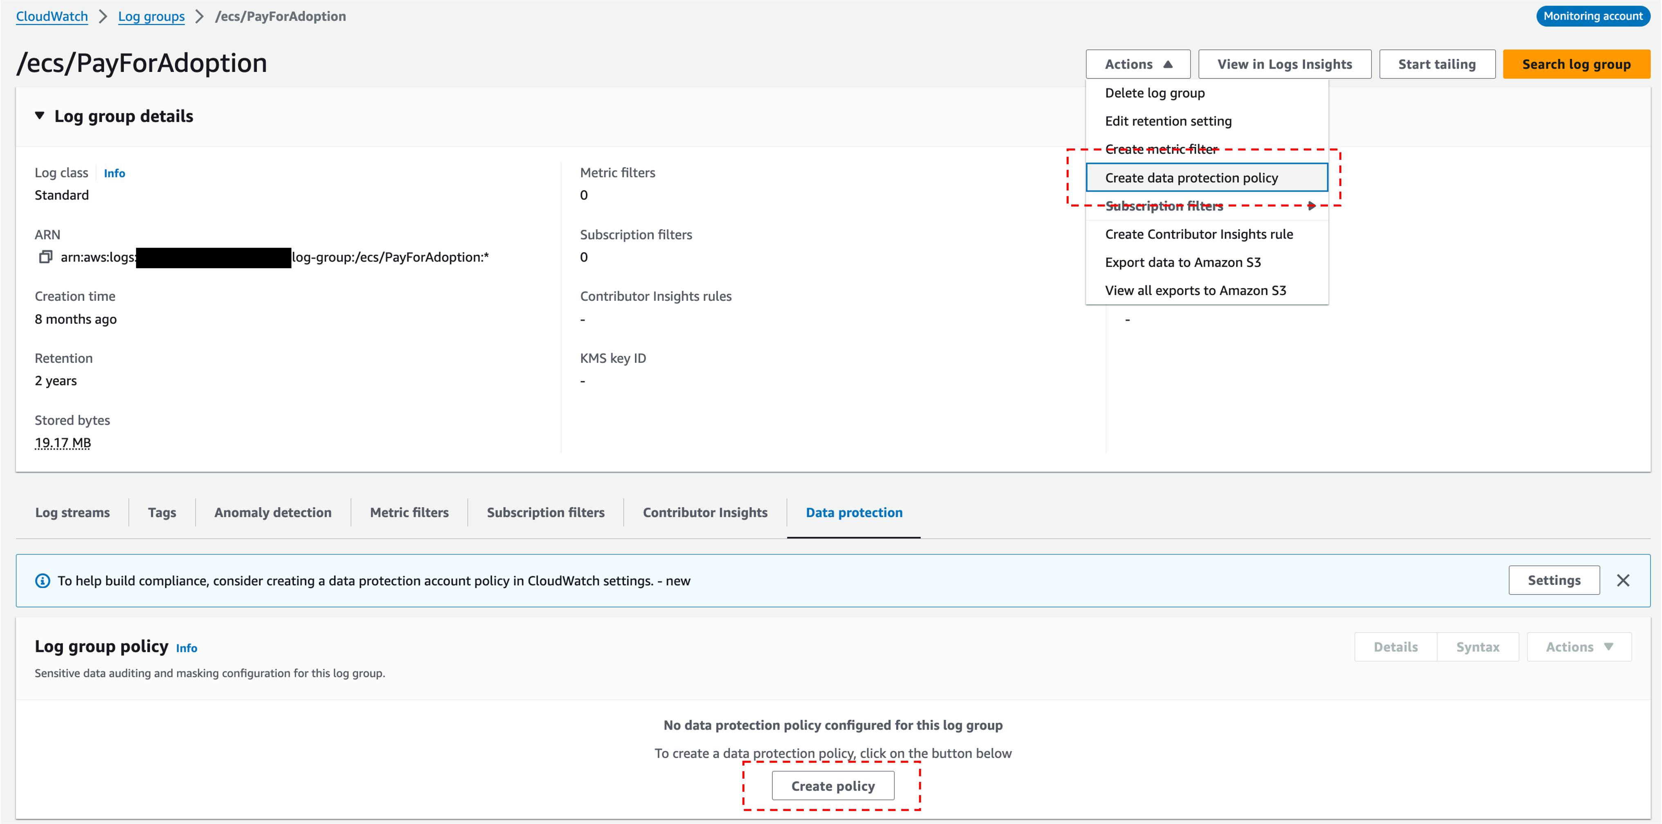Select Delete log group menu item
1662x824 pixels.
[1154, 92]
